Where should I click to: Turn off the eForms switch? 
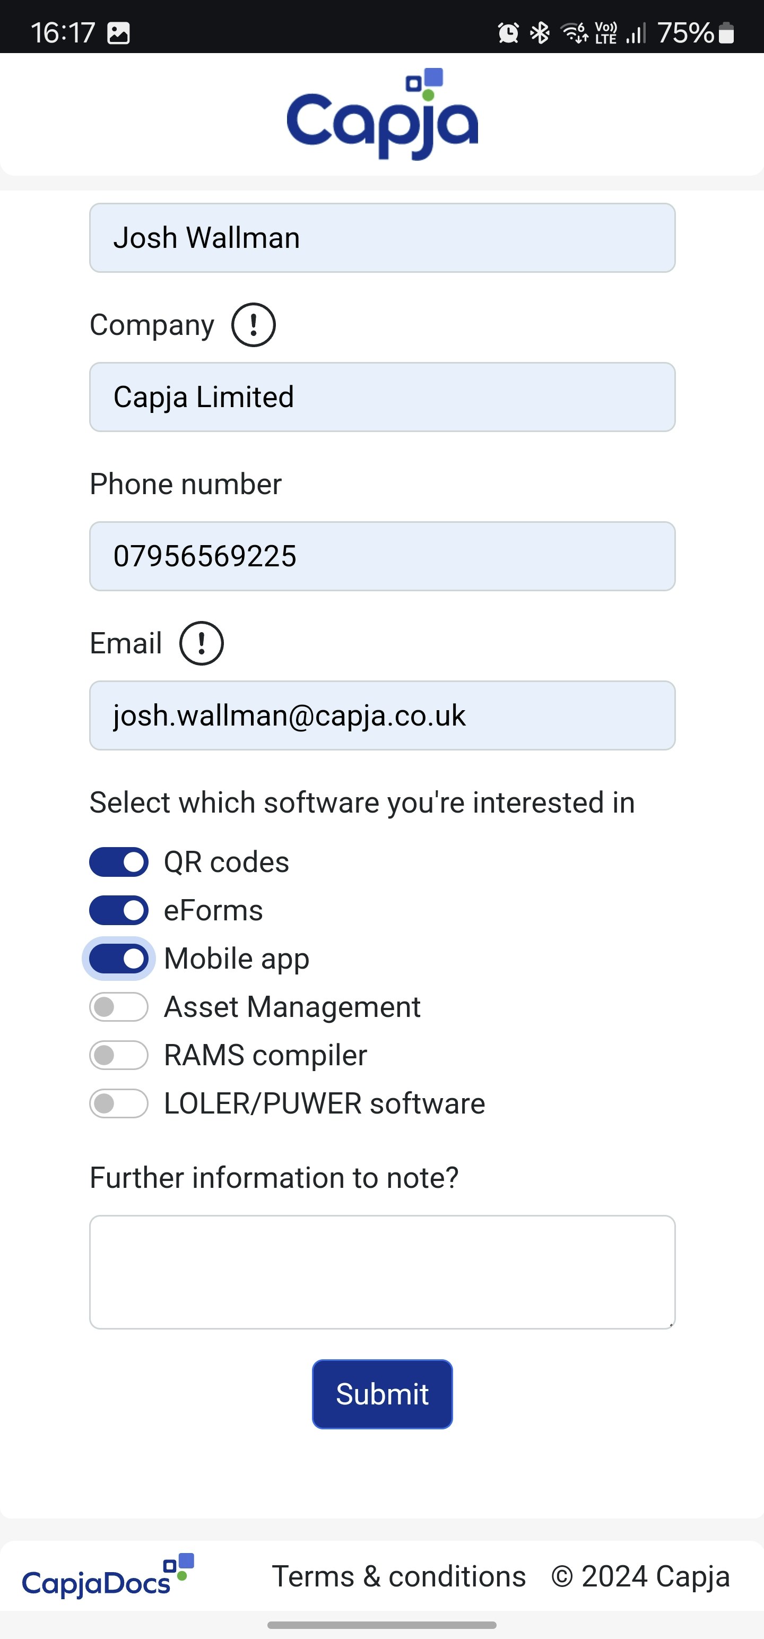119,910
